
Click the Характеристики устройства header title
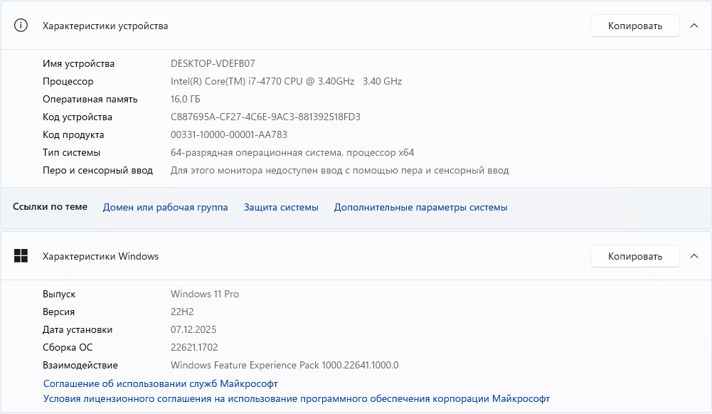[105, 26]
